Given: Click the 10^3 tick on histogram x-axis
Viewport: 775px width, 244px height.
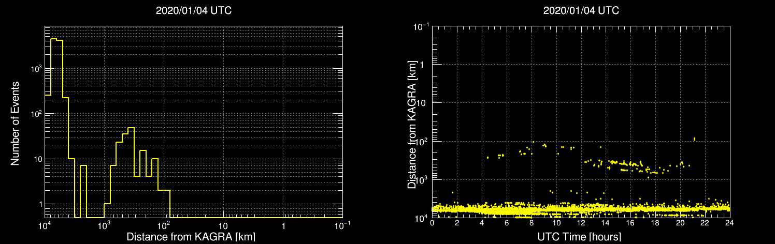Looking at the screenshot, I should tap(105, 226).
